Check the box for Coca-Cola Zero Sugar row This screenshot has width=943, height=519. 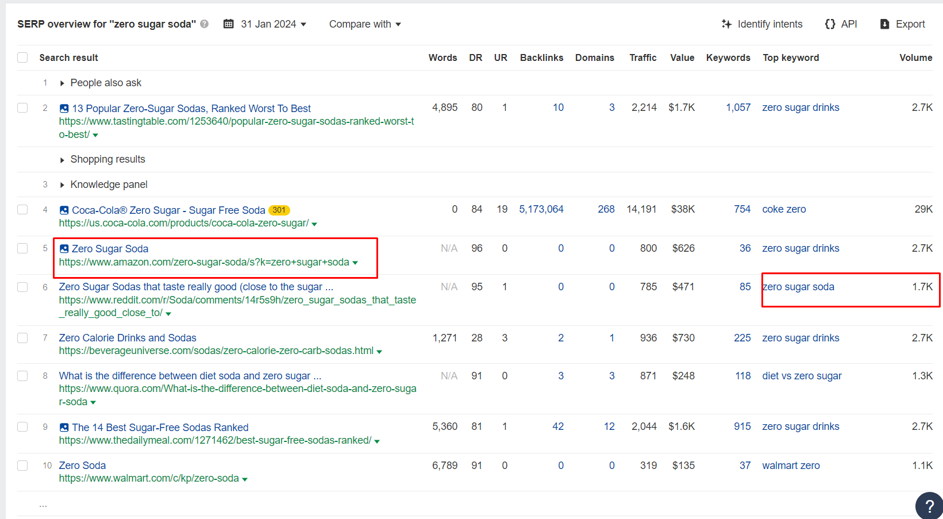point(22,210)
